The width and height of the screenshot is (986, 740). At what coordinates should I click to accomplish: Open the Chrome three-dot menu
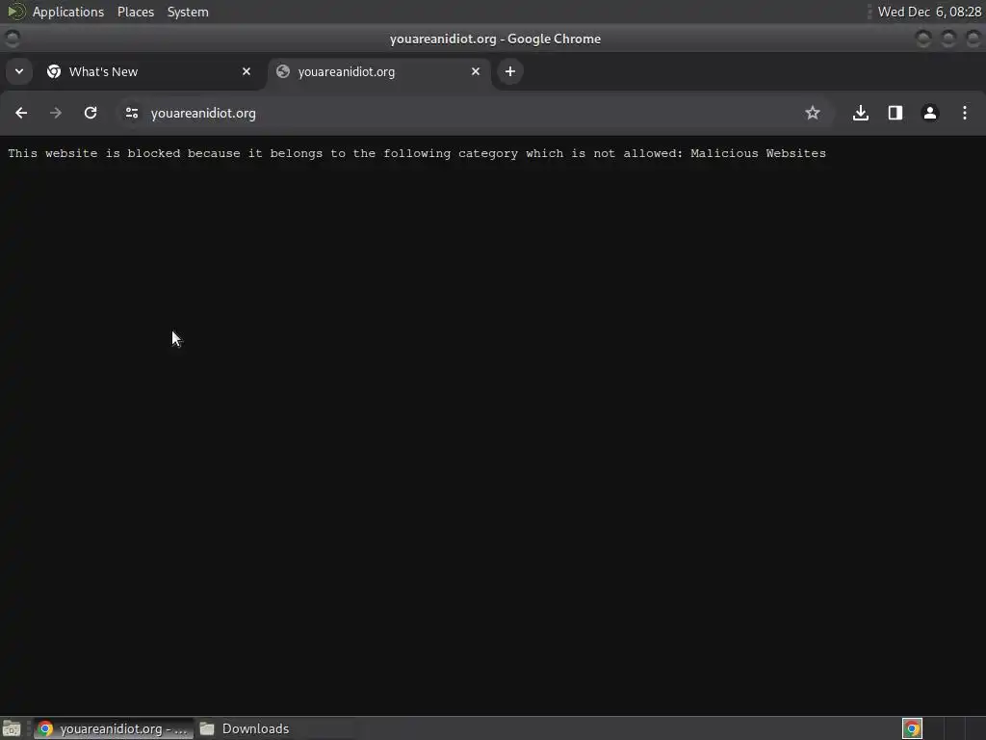click(965, 114)
